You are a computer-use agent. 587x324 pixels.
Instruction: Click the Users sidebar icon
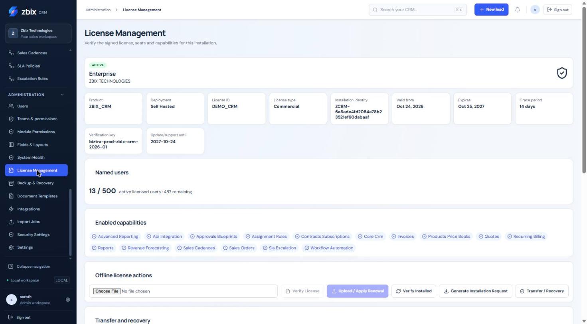tap(11, 106)
